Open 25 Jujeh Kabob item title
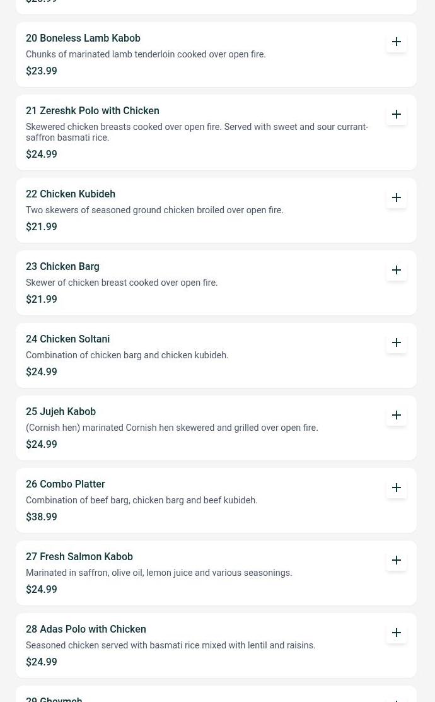 click(61, 412)
